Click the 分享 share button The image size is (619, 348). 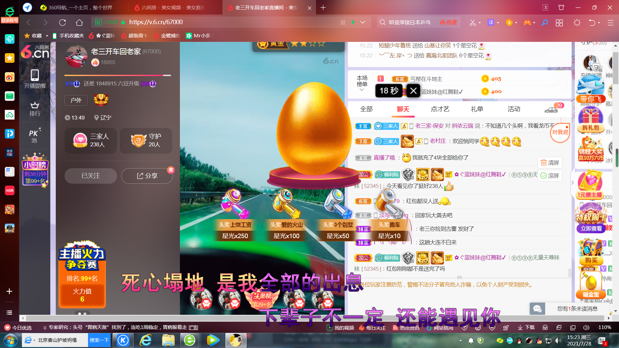click(x=147, y=176)
